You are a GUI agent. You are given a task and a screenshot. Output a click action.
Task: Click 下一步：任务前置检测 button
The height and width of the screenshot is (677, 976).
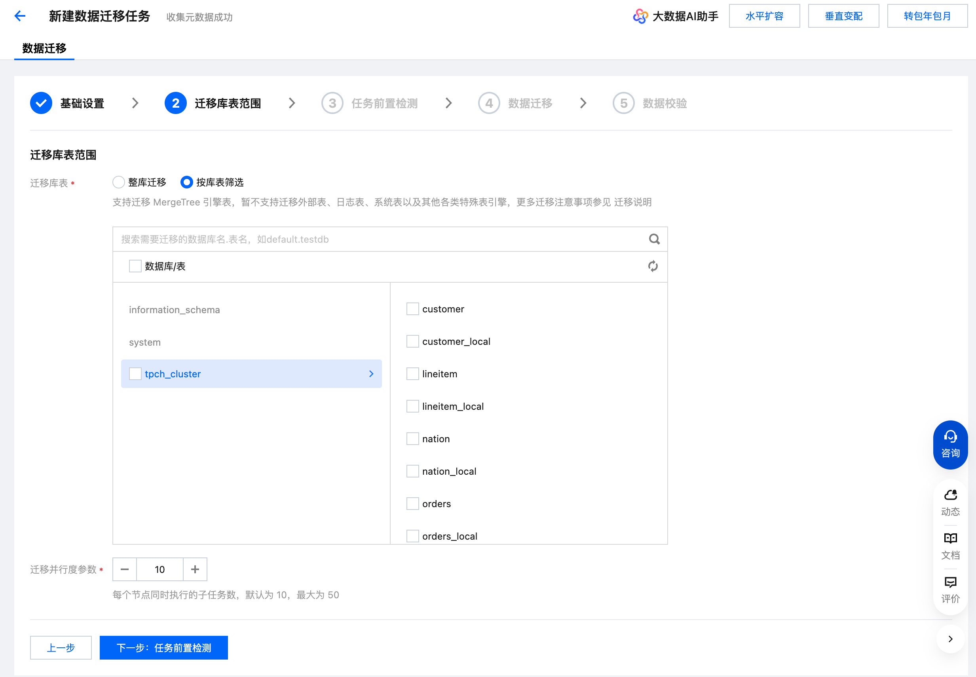pos(163,647)
